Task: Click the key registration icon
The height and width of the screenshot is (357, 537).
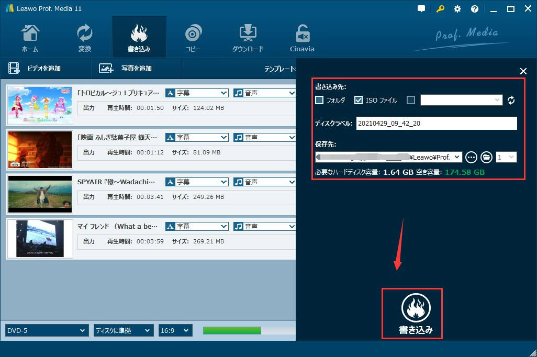Action: point(440,9)
